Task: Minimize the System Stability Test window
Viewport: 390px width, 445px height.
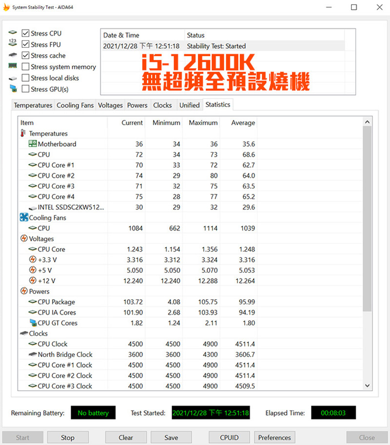Action: [329, 7]
